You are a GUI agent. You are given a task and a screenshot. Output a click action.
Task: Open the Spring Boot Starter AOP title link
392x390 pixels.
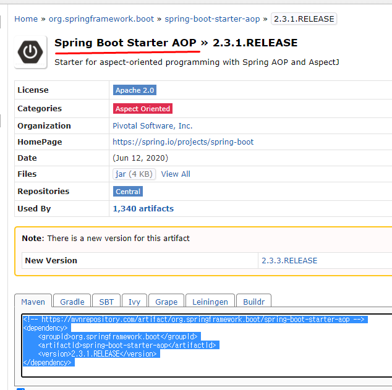(x=126, y=43)
